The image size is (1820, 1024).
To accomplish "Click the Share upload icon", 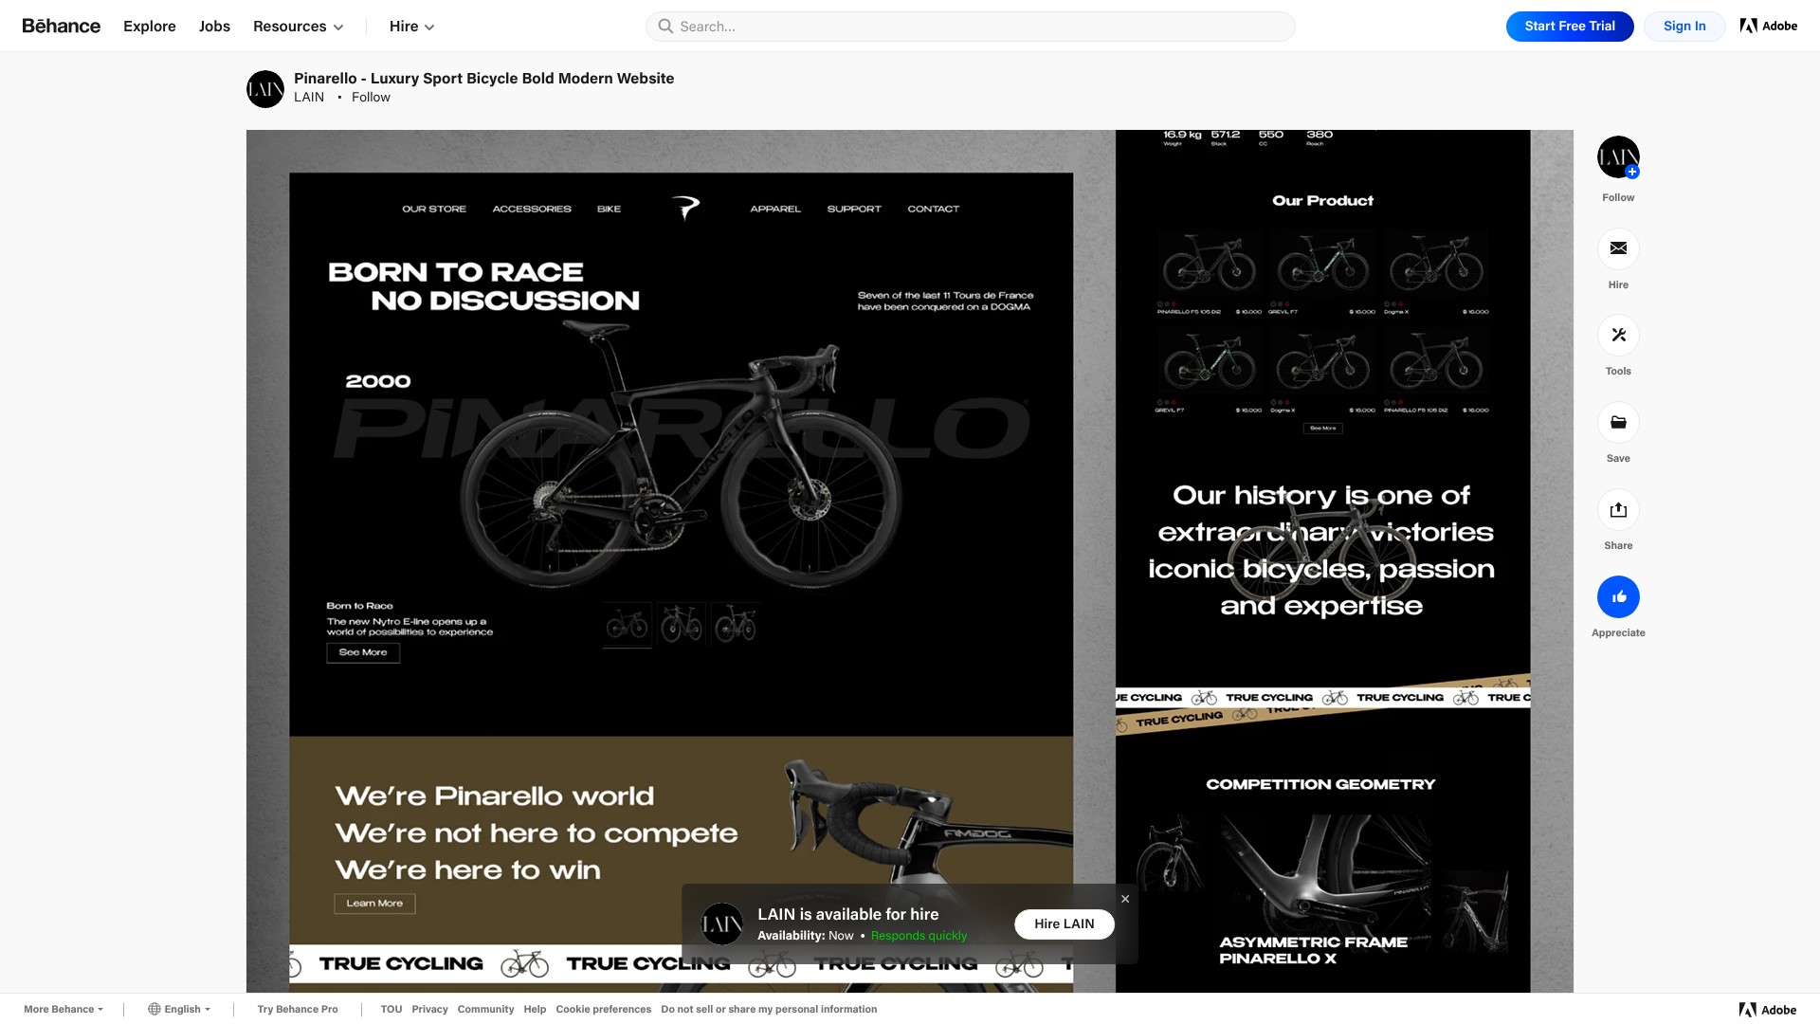I will click(1618, 510).
